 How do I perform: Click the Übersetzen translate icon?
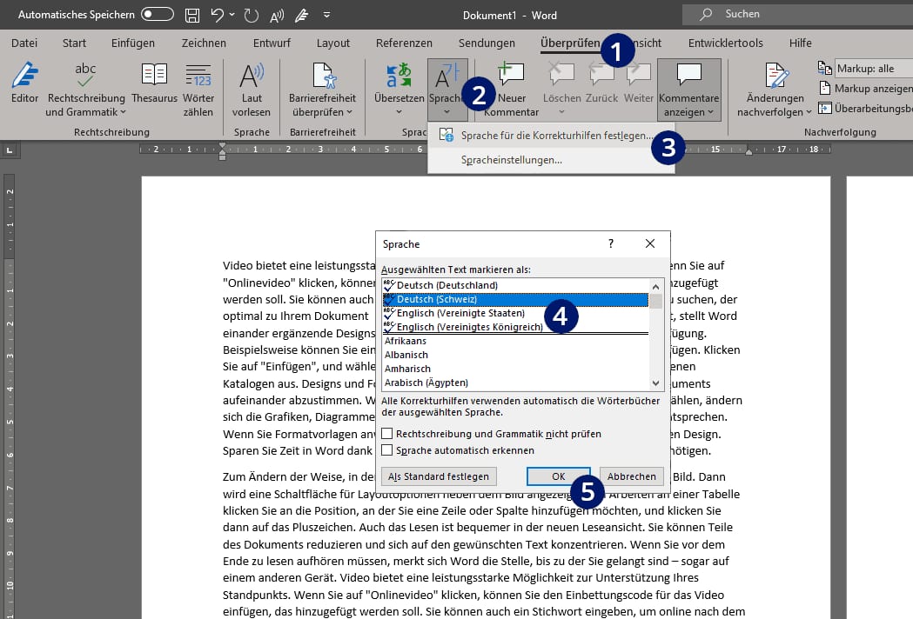[399, 75]
